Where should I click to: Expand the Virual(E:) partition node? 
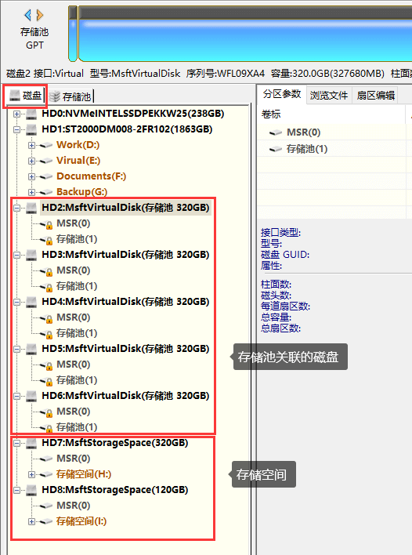coord(31,161)
